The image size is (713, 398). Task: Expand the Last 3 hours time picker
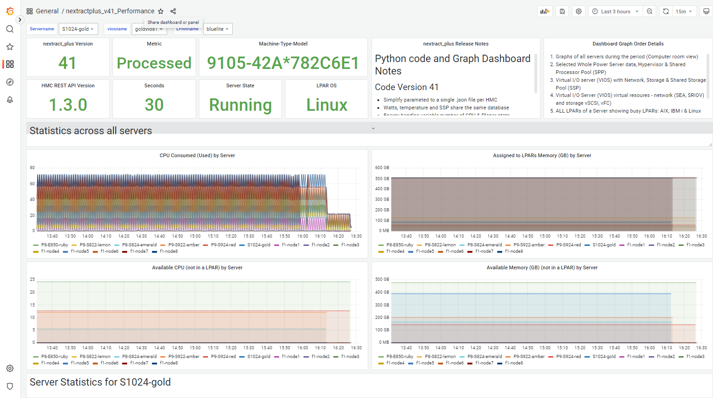(x=615, y=11)
